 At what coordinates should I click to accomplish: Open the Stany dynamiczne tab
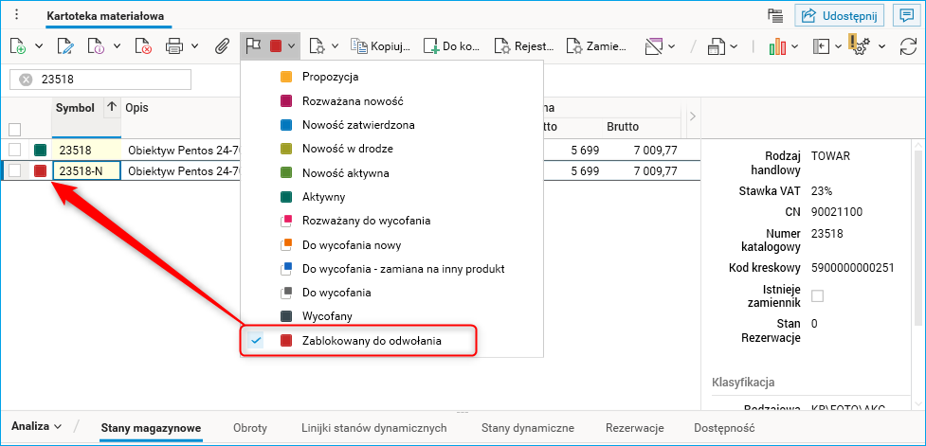[x=527, y=428]
